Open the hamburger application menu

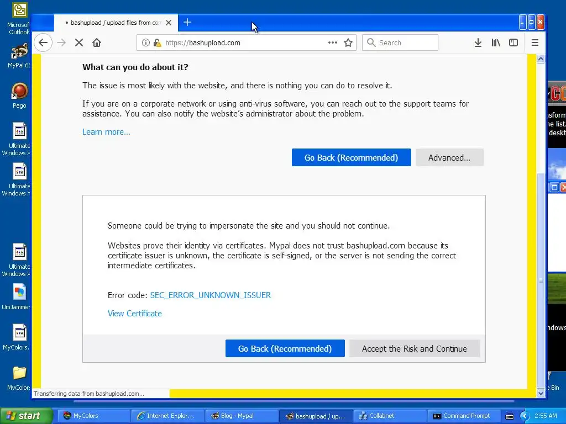point(535,43)
